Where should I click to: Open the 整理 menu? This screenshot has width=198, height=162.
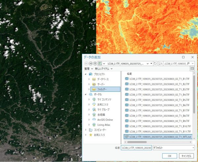click(x=88, y=69)
